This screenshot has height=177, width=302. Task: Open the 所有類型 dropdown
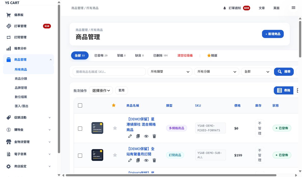170,72
